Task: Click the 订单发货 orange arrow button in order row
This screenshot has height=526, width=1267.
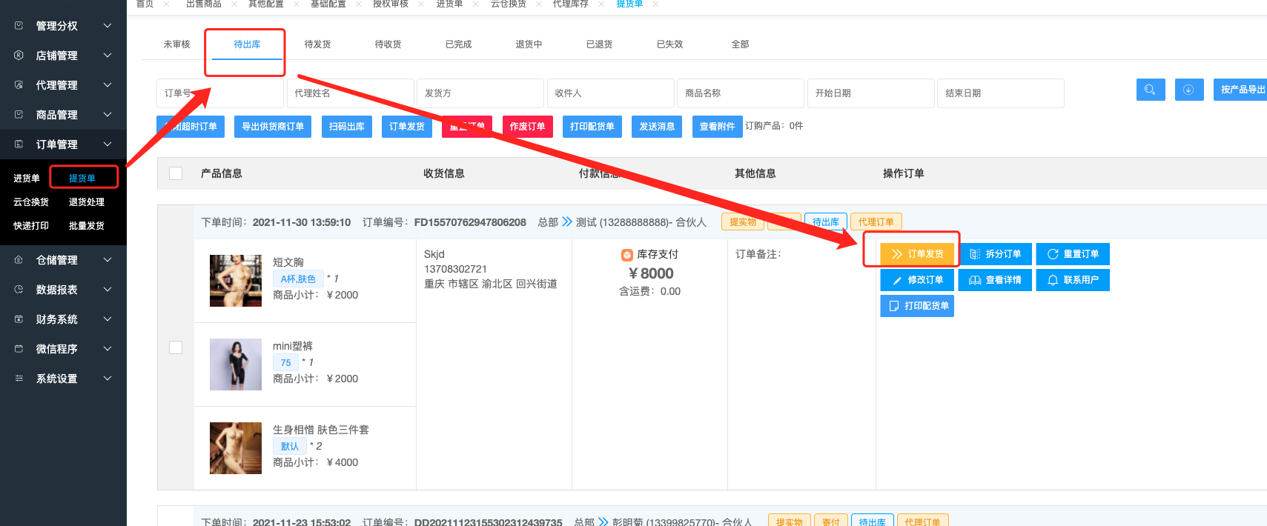Action: click(x=918, y=254)
